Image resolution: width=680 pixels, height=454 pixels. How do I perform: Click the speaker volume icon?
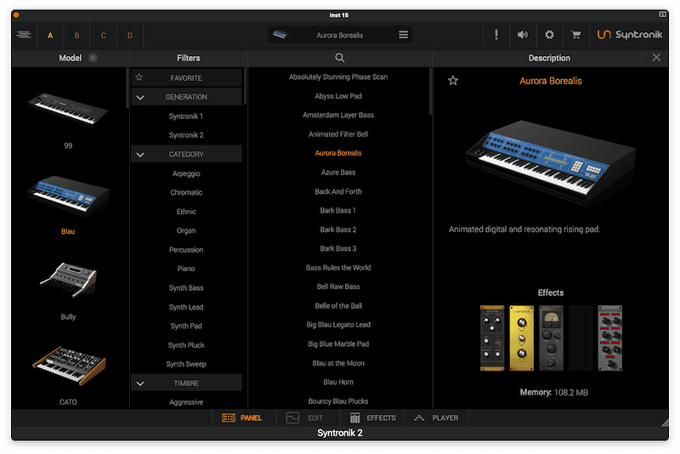tap(523, 35)
